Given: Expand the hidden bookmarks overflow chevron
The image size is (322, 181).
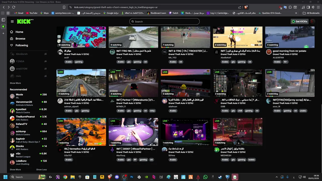Looking at the screenshot, I should [296, 13].
